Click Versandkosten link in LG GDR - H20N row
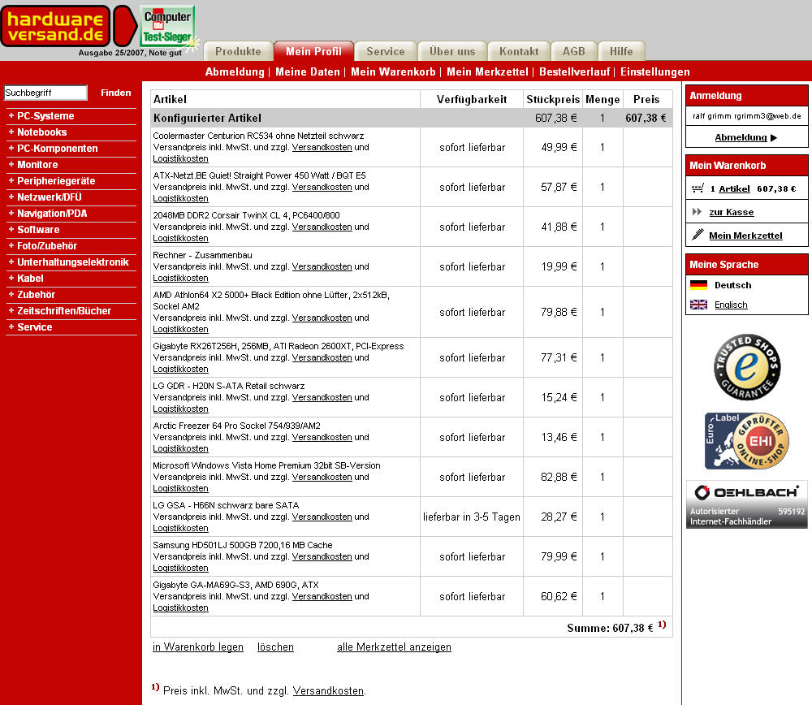 [322, 397]
